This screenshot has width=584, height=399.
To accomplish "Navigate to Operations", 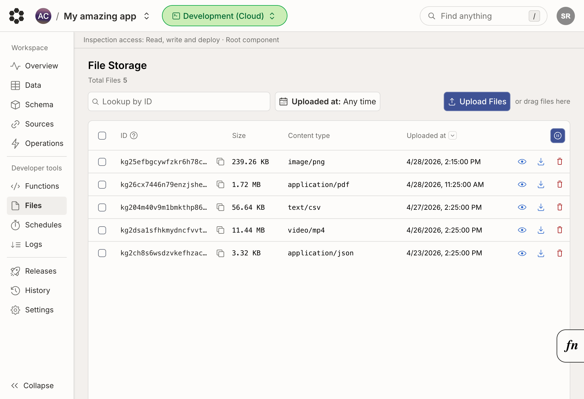I will point(37,143).
